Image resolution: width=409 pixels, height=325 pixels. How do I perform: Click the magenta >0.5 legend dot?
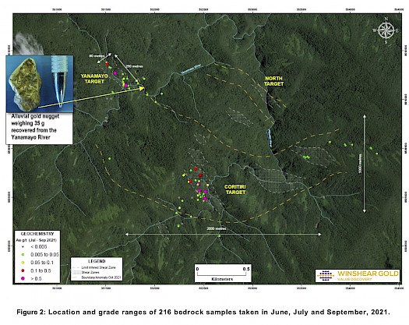[23, 278]
